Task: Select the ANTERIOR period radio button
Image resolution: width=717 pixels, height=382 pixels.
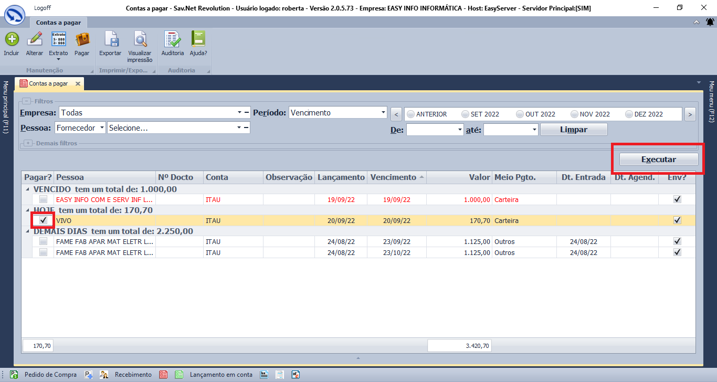Action: [411, 114]
